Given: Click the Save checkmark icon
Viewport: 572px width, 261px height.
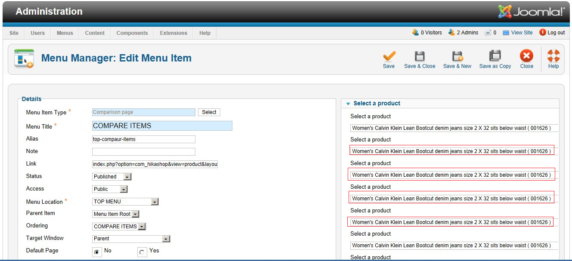Looking at the screenshot, I should [x=389, y=56].
